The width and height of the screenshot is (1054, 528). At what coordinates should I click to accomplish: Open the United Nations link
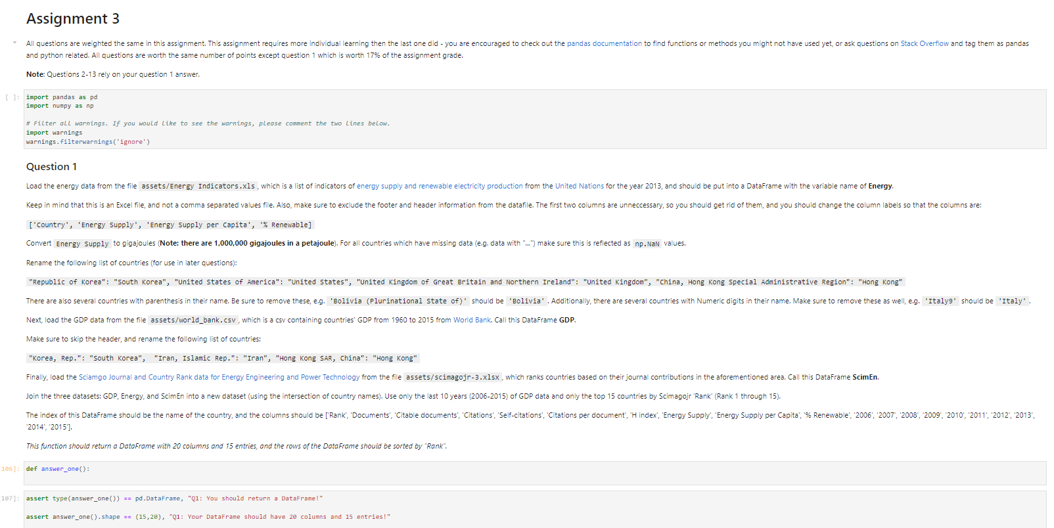coord(579,186)
